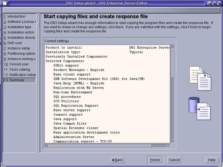The image size is (223, 167).
Task: Click 'Base client support' entry
Action: 72,74
